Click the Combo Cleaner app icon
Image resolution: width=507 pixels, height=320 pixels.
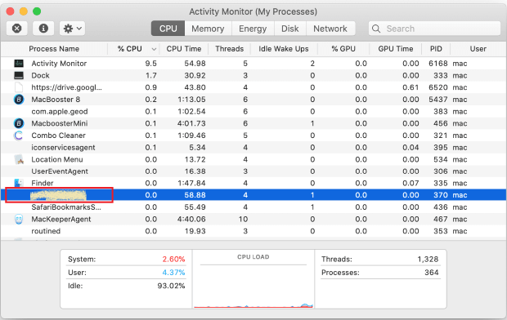point(19,136)
